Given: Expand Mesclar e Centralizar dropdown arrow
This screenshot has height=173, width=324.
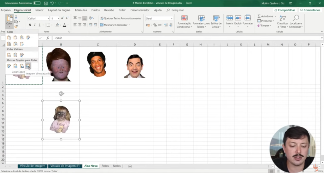Looking at the screenshot, I should [x=130, y=25].
